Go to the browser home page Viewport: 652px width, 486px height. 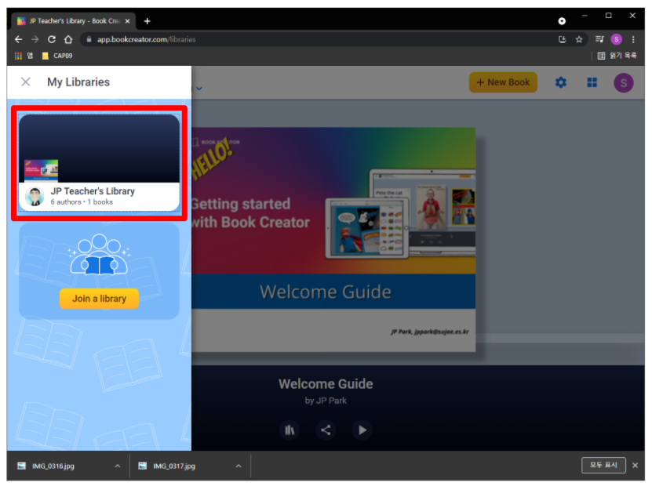(68, 39)
